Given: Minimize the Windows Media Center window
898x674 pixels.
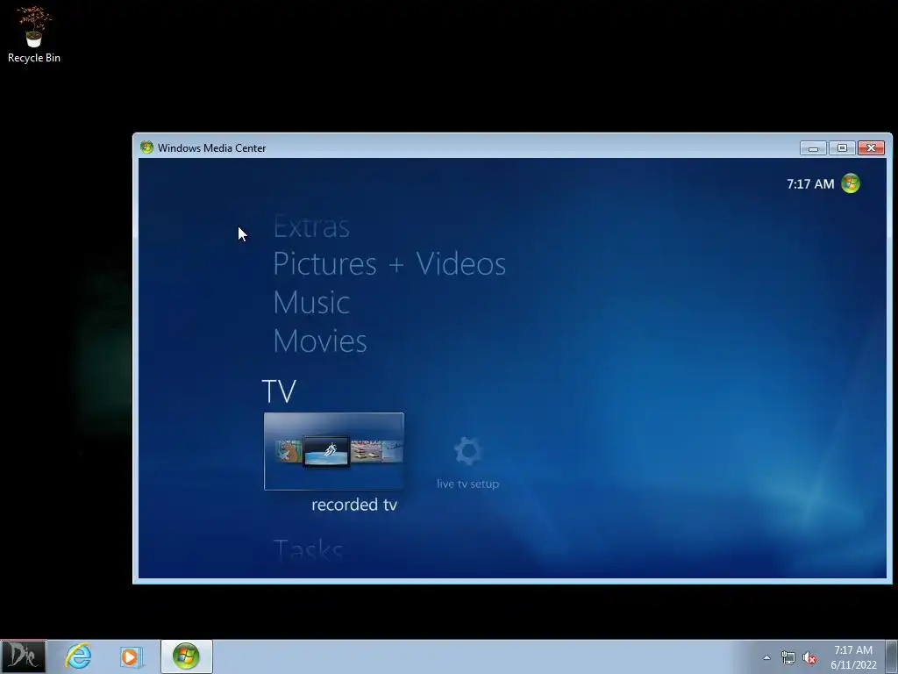Looking at the screenshot, I should [x=813, y=147].
